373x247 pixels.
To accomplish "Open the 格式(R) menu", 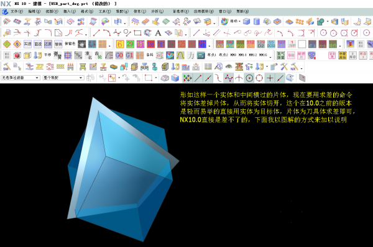I will tap(87, 11).
